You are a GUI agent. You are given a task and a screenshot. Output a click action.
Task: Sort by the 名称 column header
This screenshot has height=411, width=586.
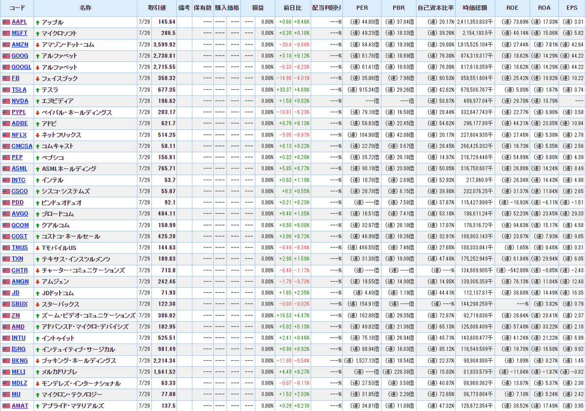tap(85, 8)
